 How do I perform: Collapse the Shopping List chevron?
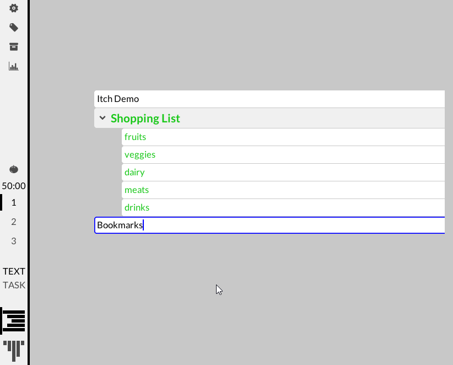(x=103, y=118)
